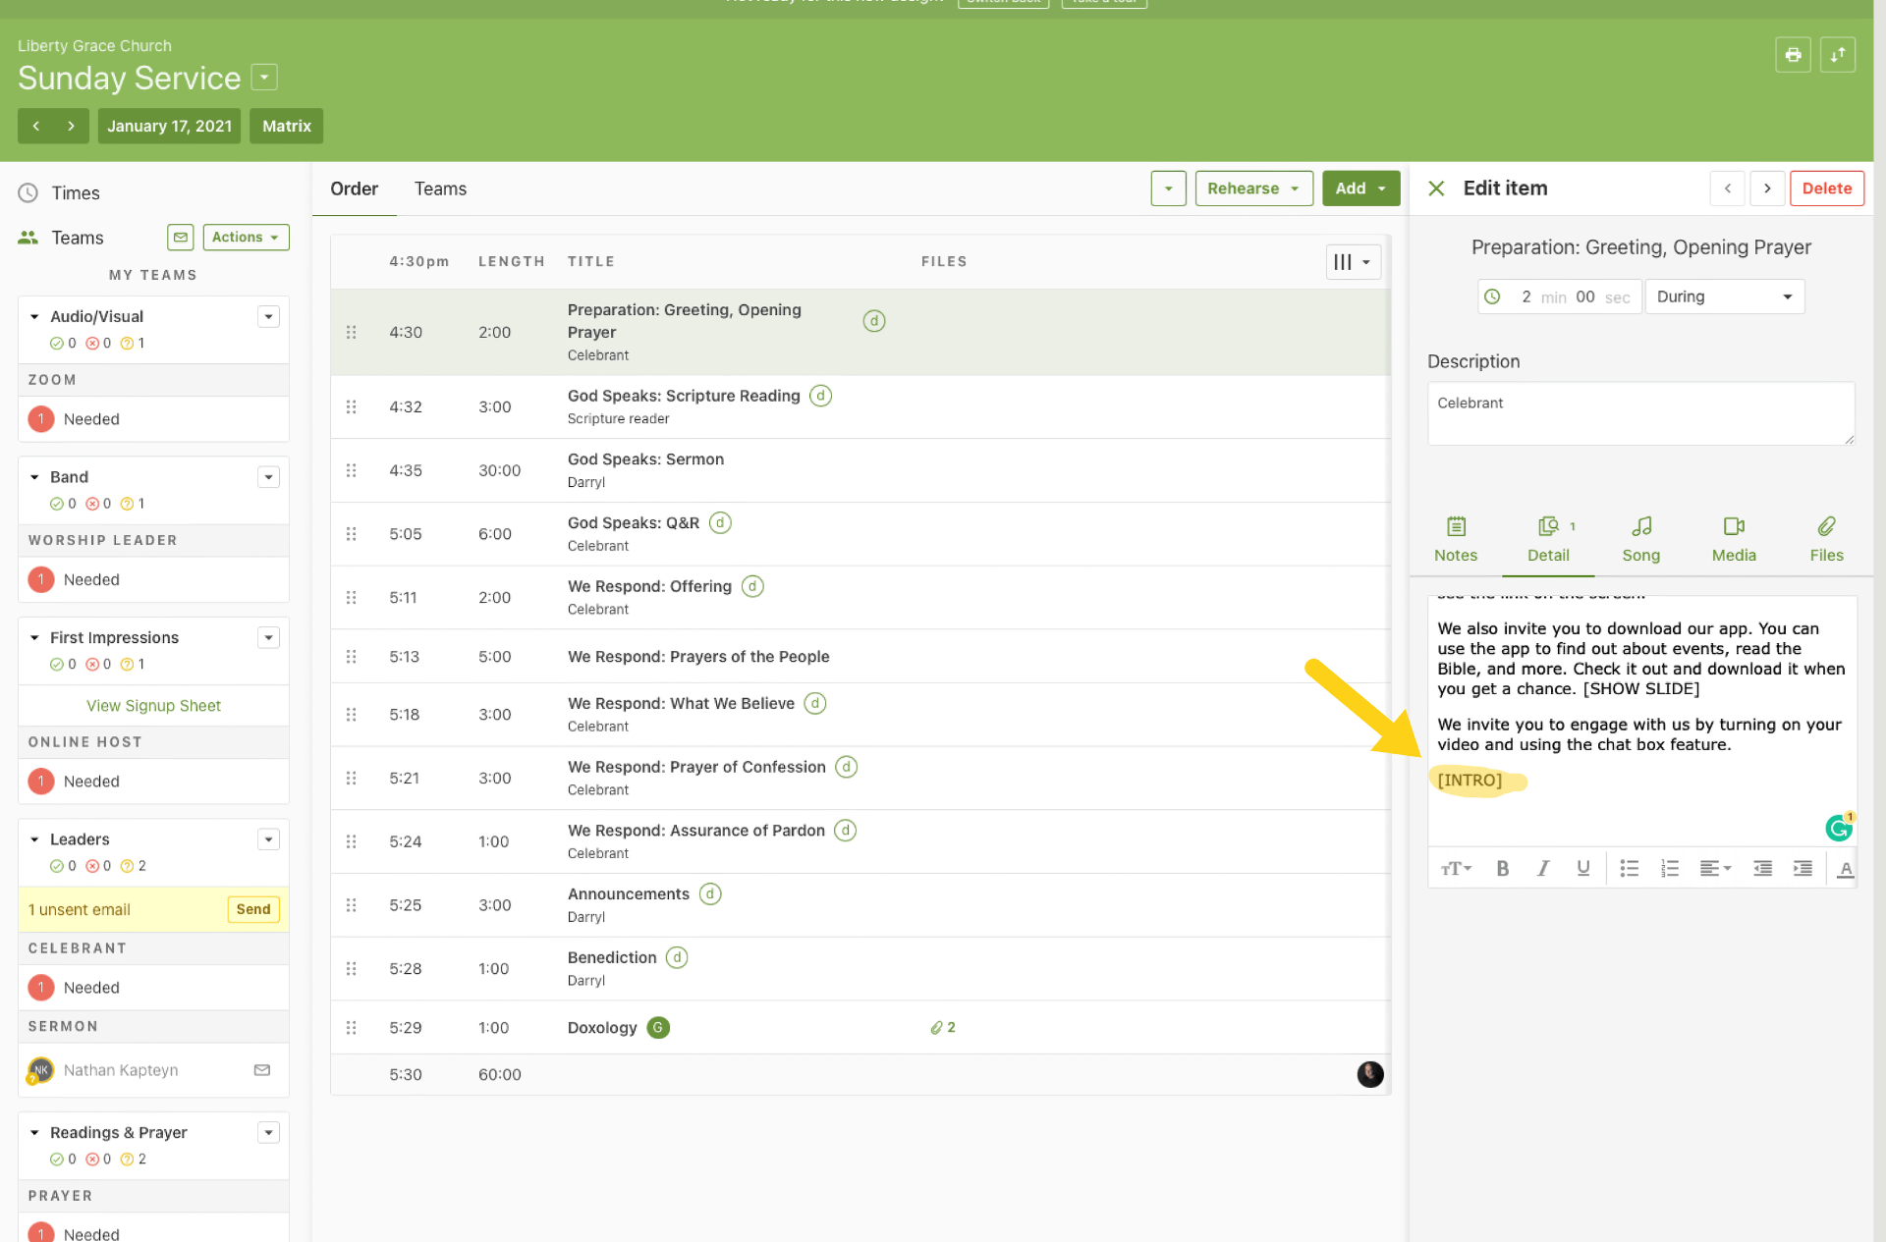Open the View Signup Sheet link

(x=153, y=706)
